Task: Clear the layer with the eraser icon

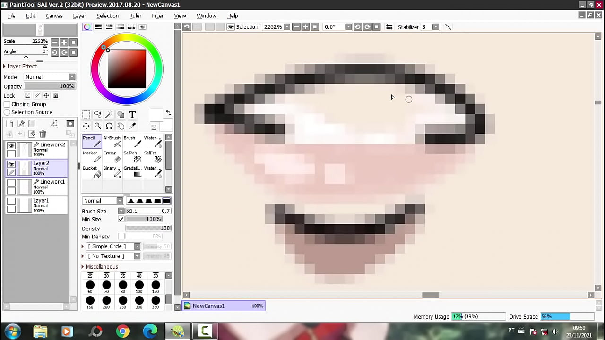Action: (32, 134)
